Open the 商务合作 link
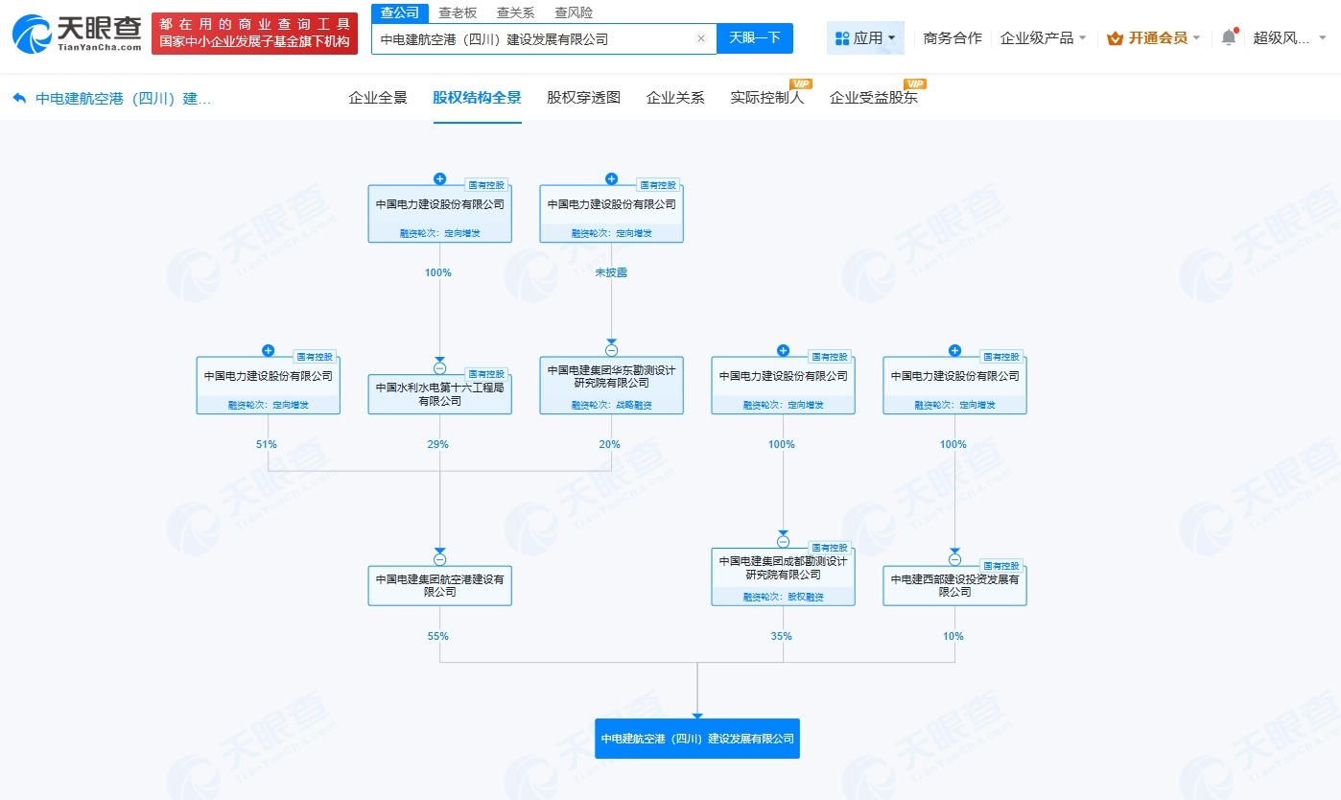Screen dimensions: 1341x800 [x=952, y=36]
